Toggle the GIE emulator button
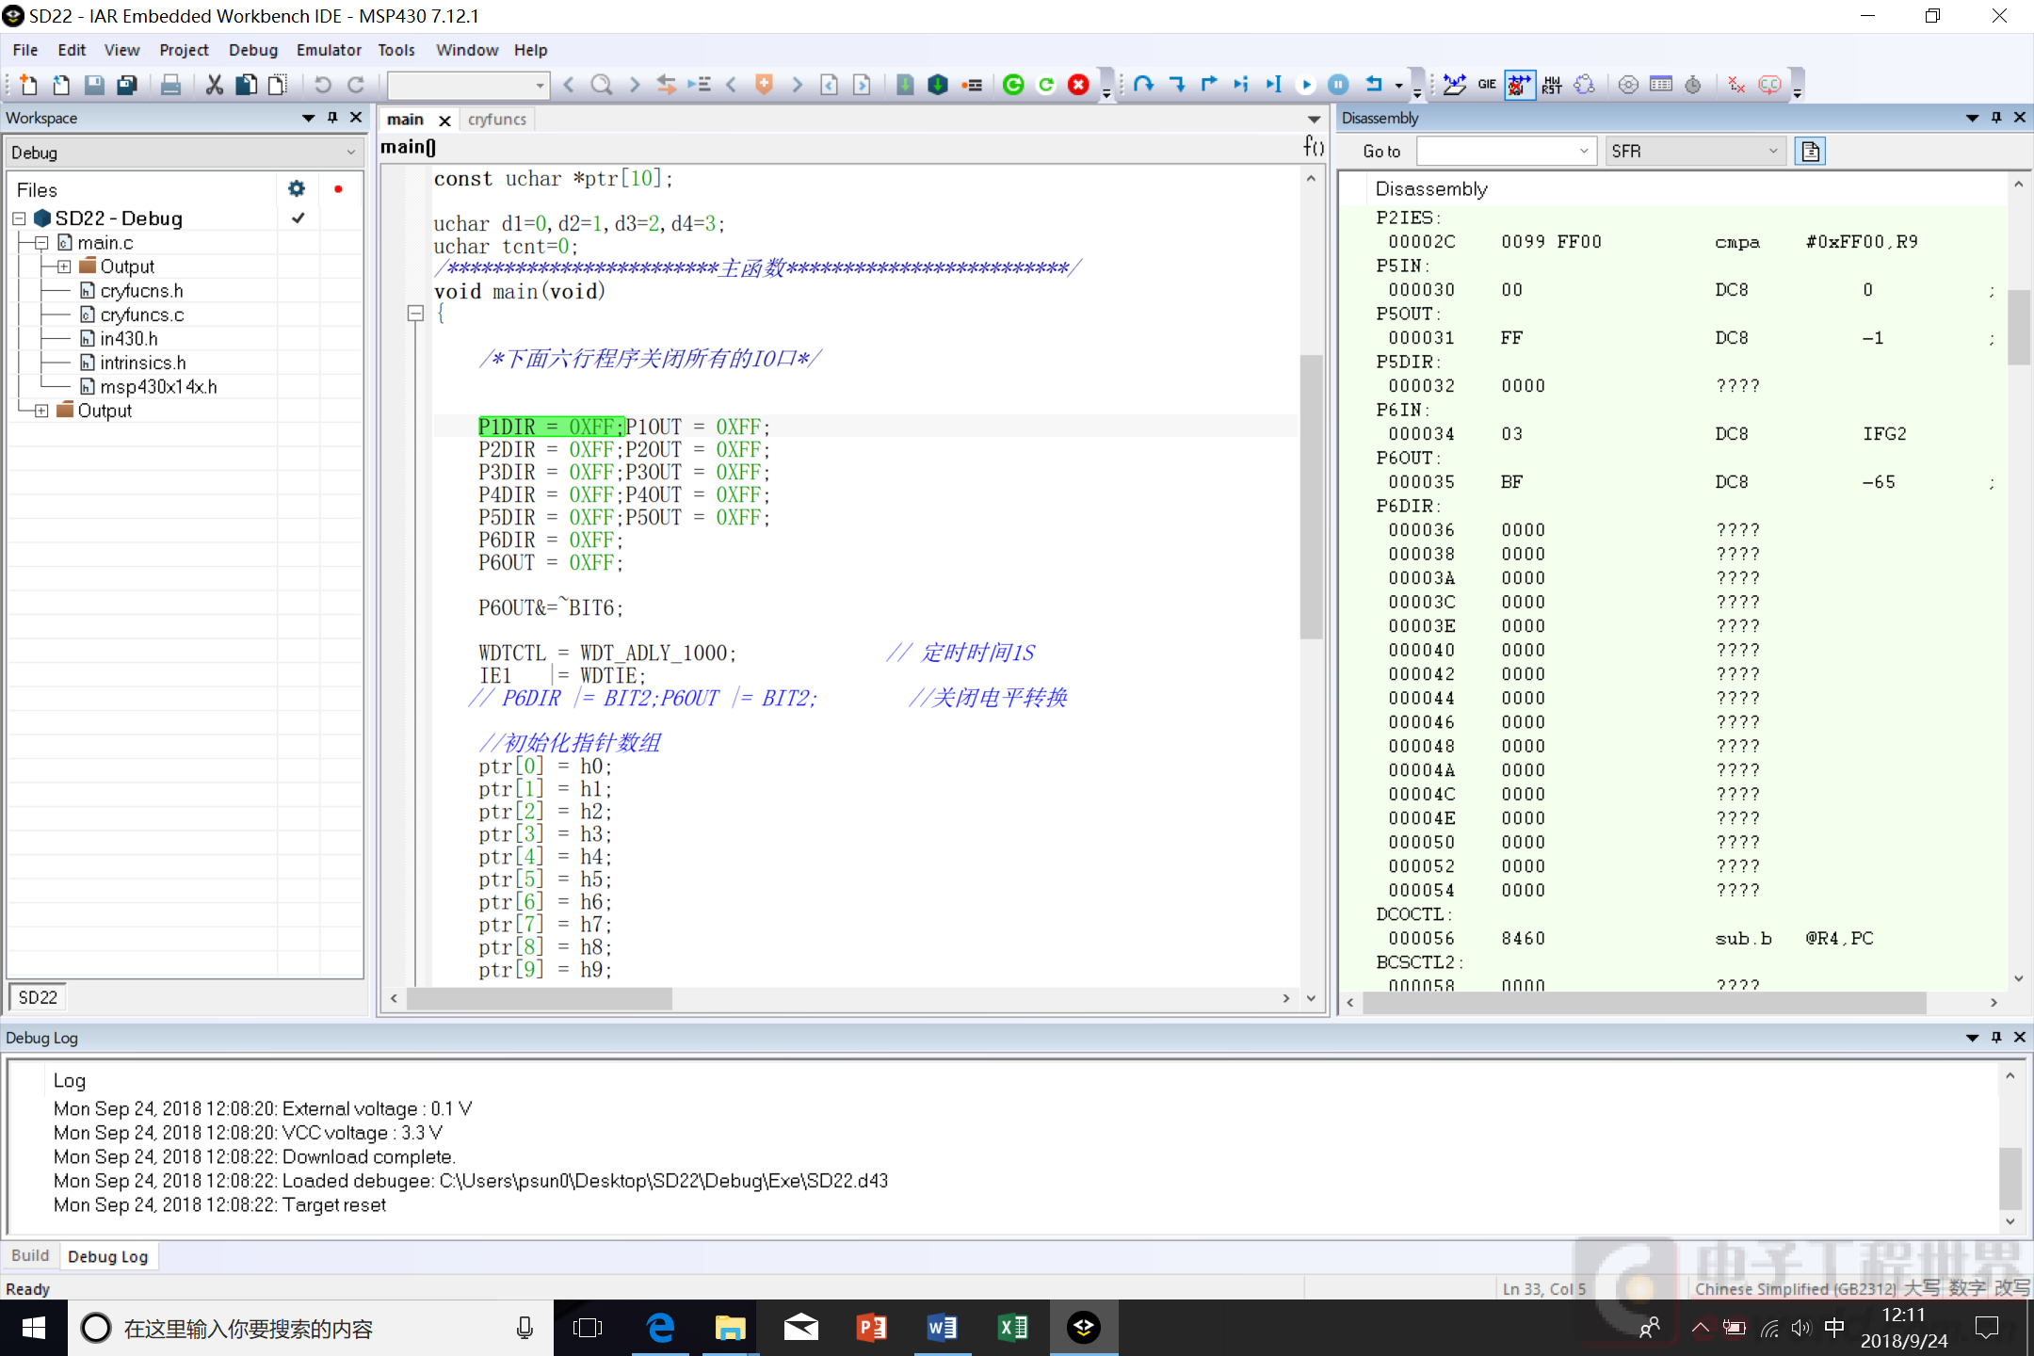 pyautogui.click(x=1487, y=85)
